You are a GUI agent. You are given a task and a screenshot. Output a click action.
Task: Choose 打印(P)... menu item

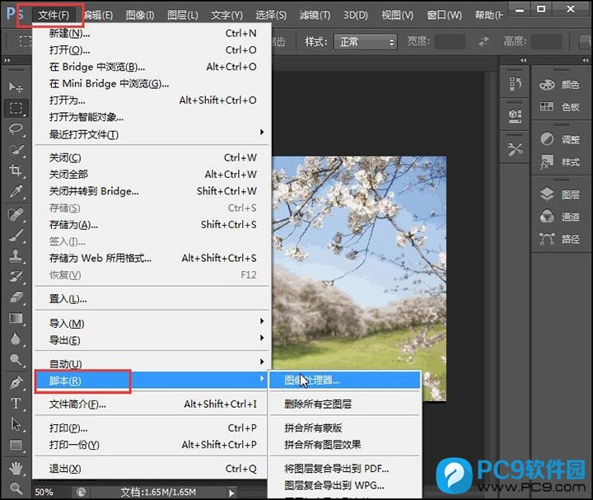point(152,428)
